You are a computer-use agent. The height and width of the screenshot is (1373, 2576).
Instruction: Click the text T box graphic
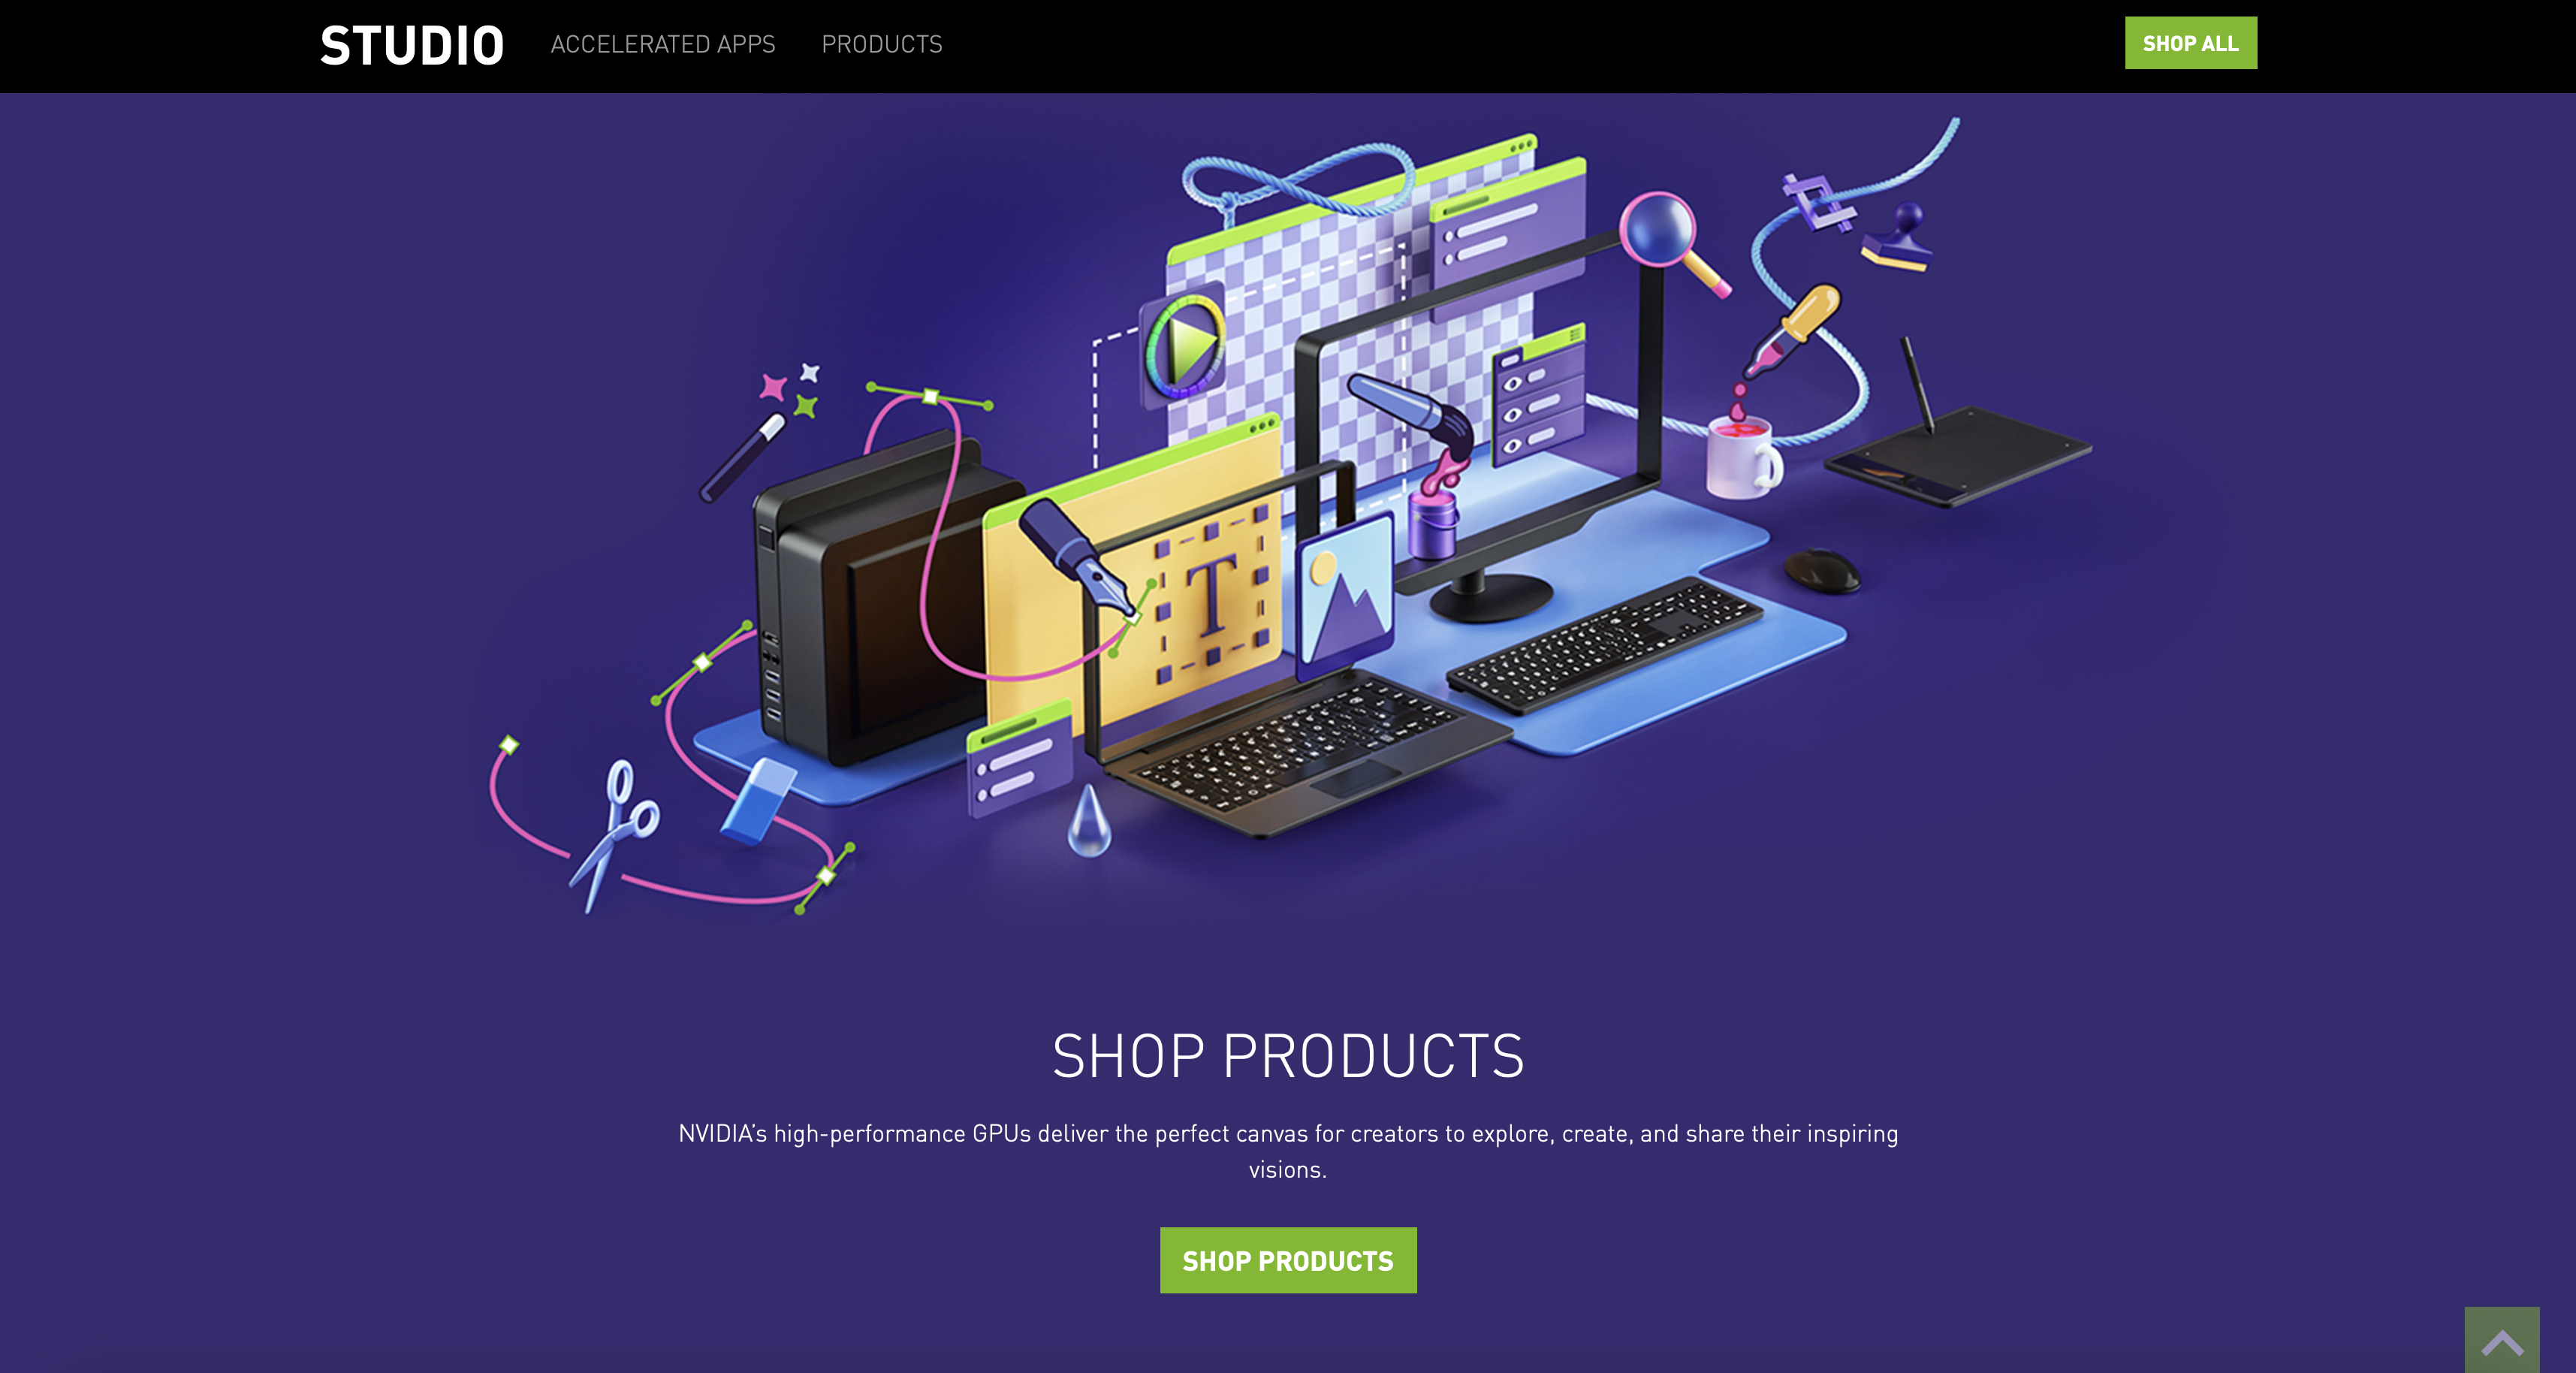pos(1210,598)
